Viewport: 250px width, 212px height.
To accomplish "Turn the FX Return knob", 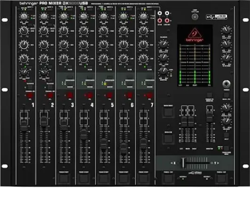I will point(226,58).
